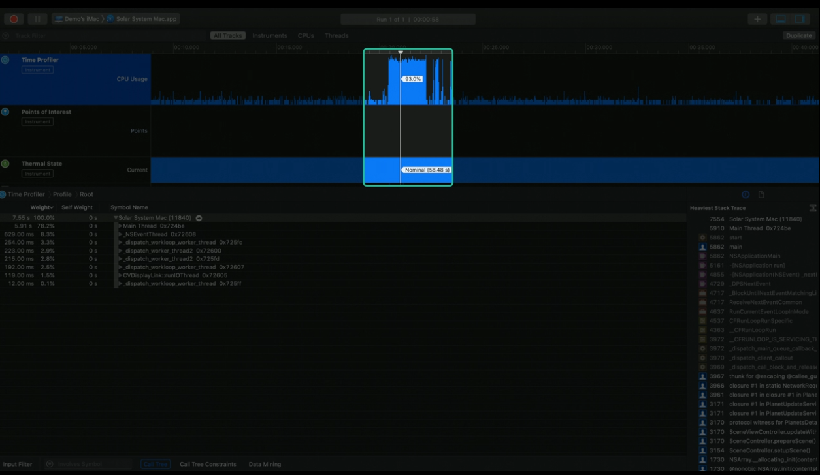Open the track filter options icon
The height and width of the screenshot is (475, 820).
pos(5,36)
